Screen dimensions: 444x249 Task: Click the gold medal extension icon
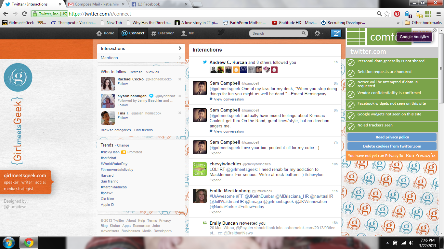[419, 14]
